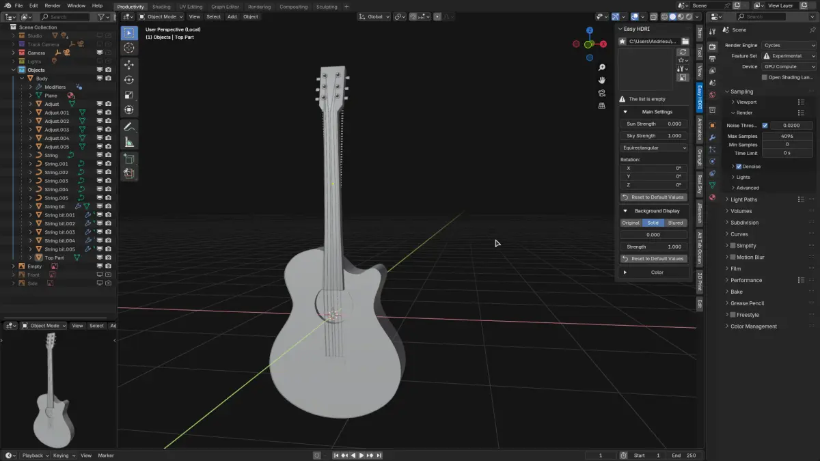Choose the Move tool

(x=129, y=65)
